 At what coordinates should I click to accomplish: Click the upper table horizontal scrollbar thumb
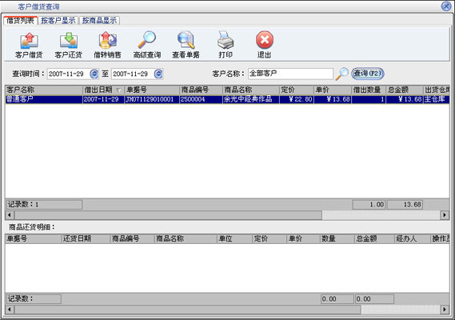click(x=168, y=215)
